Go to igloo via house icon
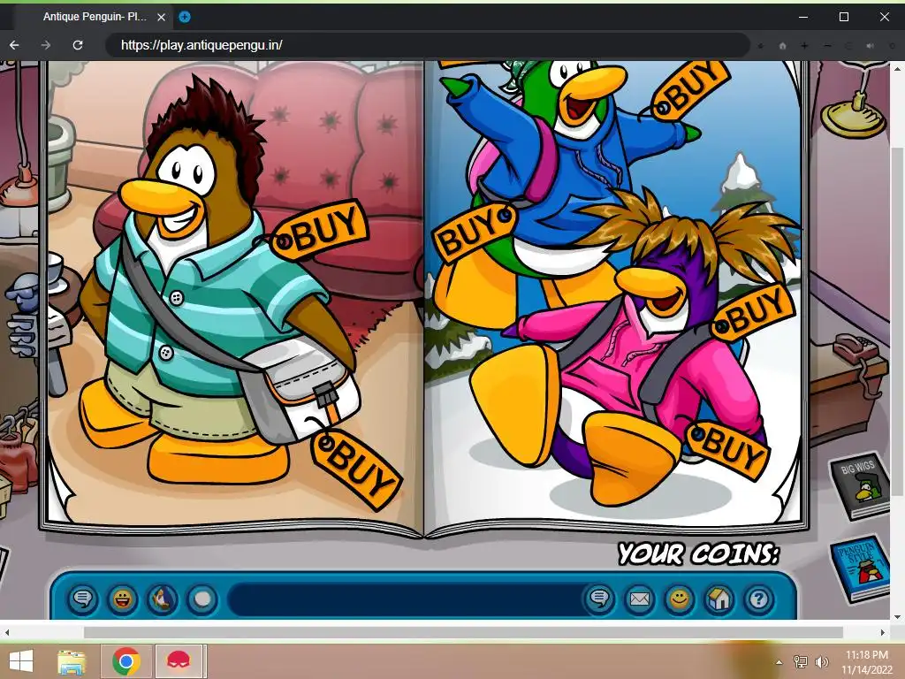 pyautogui.click(x=719, y=599)
